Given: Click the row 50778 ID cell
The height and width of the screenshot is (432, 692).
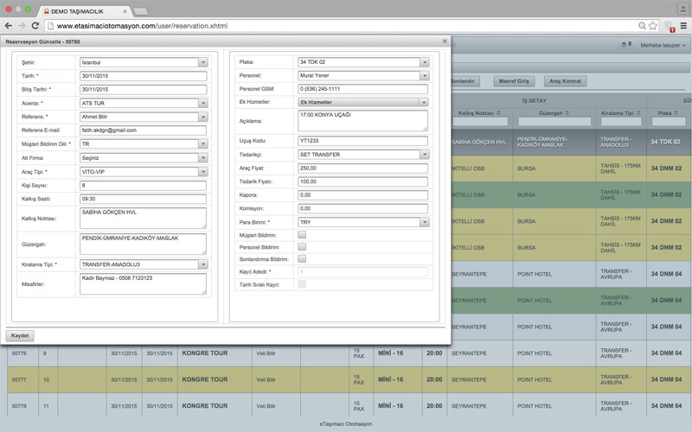Looking at the screenshot, I should coord(22,406).
